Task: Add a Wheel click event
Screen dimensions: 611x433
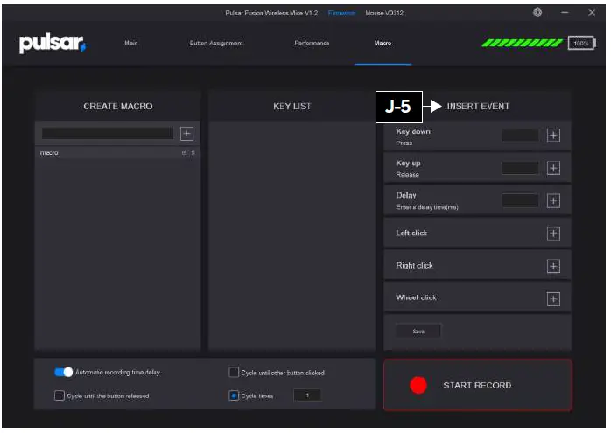Action: coord(553,299)
